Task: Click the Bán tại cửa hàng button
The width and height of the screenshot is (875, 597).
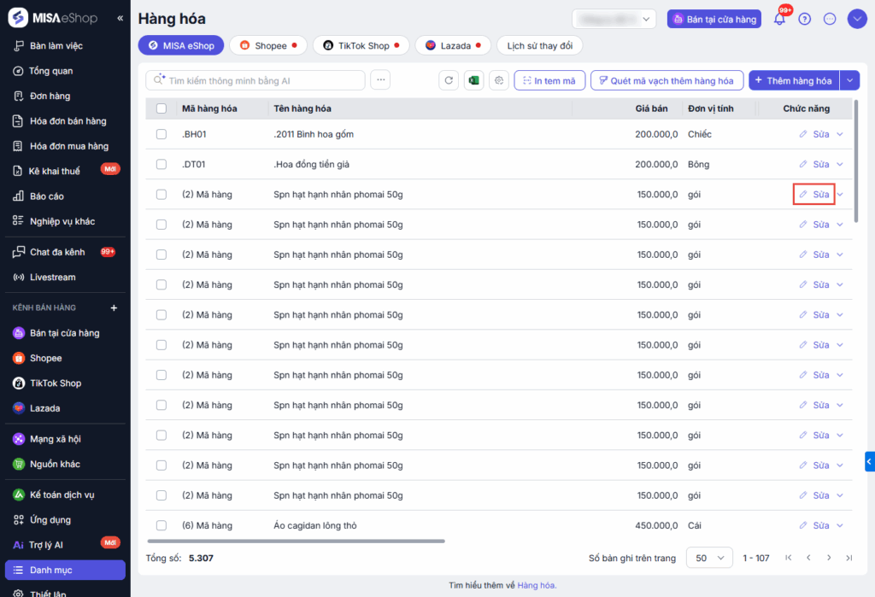Action: pos(714,19)
